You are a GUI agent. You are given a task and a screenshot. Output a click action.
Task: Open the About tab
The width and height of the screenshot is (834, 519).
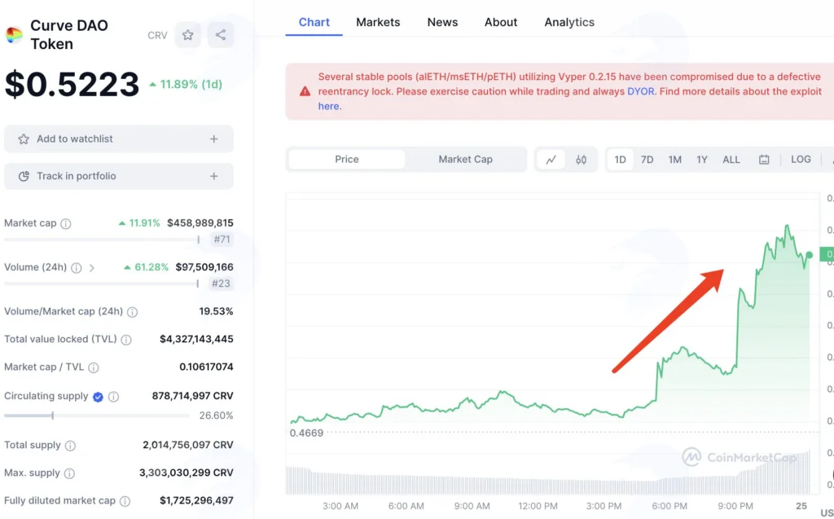tap(501, 22)
